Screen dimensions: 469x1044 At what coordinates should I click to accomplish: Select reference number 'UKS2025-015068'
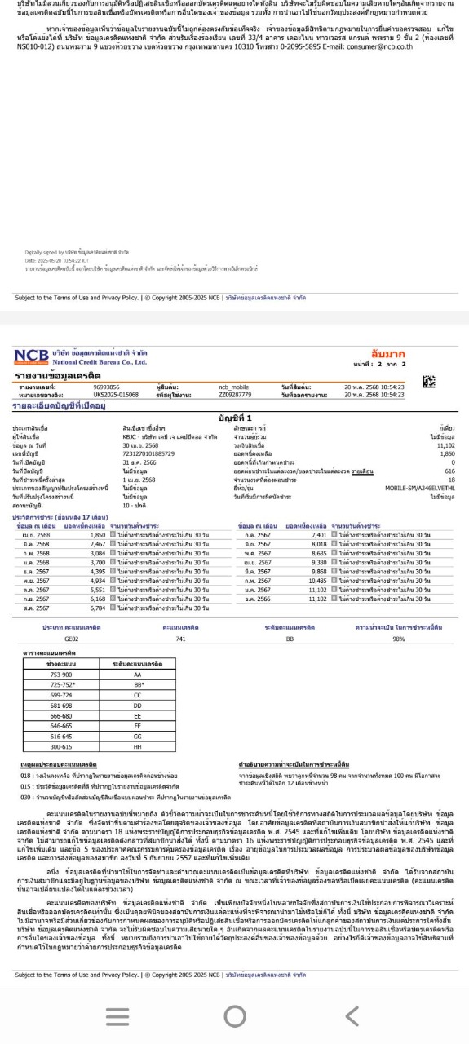116,394
